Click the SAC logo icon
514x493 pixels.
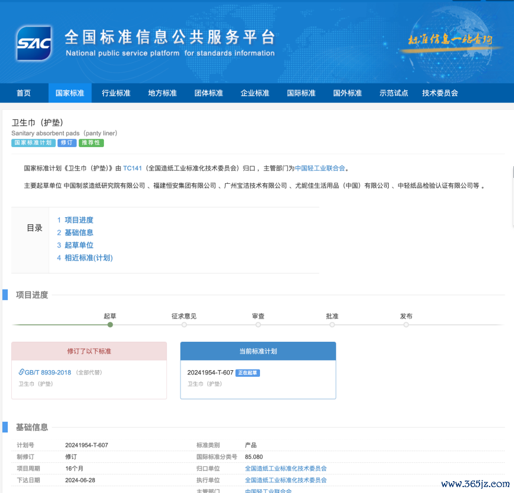tap(34, 43)
